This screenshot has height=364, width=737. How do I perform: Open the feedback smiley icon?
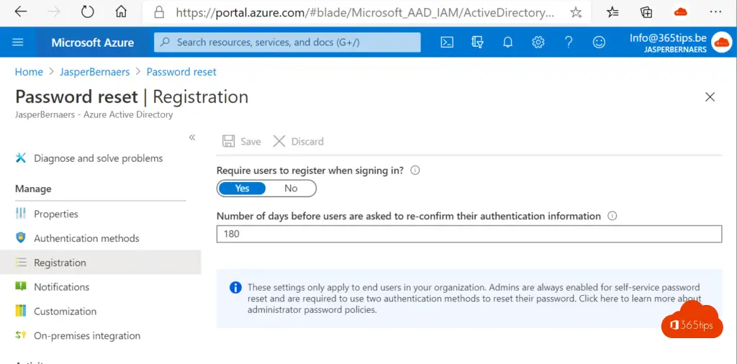599,42
